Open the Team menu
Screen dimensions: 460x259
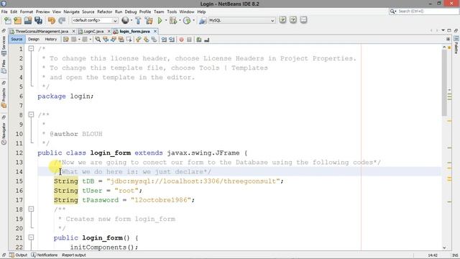pyautogui.click(x=159, y=12)
